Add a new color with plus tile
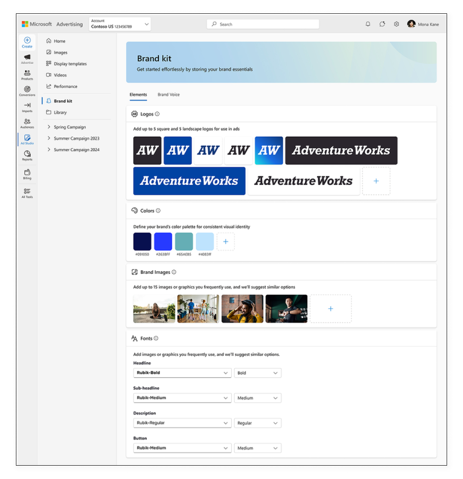 click(226, 241)
